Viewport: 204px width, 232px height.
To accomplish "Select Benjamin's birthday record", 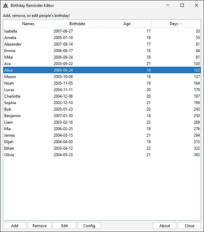I will coord(12,116).
